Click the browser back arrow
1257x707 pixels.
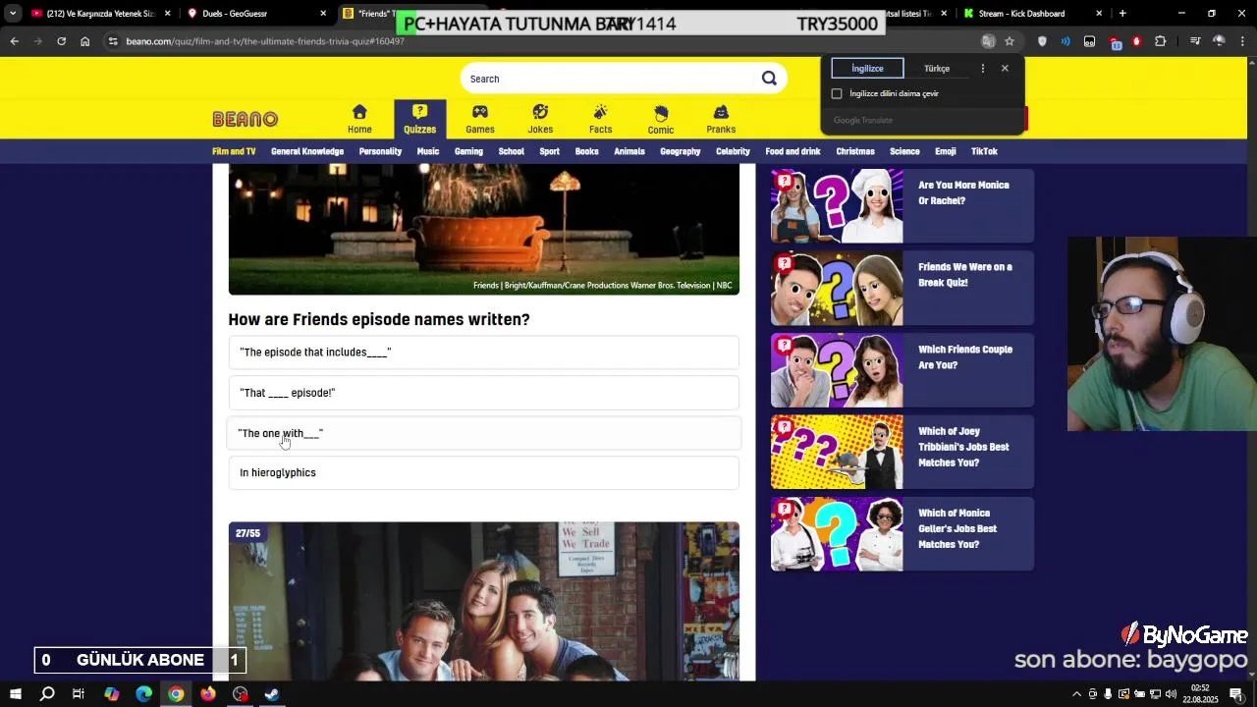tap(14, 41)
